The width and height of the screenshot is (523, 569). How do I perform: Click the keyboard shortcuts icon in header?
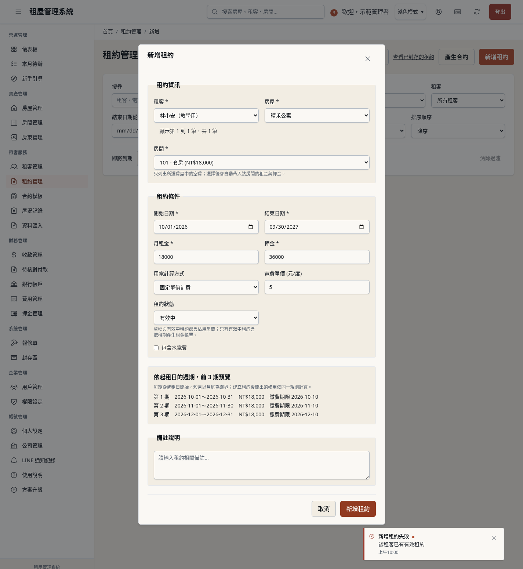458,12
